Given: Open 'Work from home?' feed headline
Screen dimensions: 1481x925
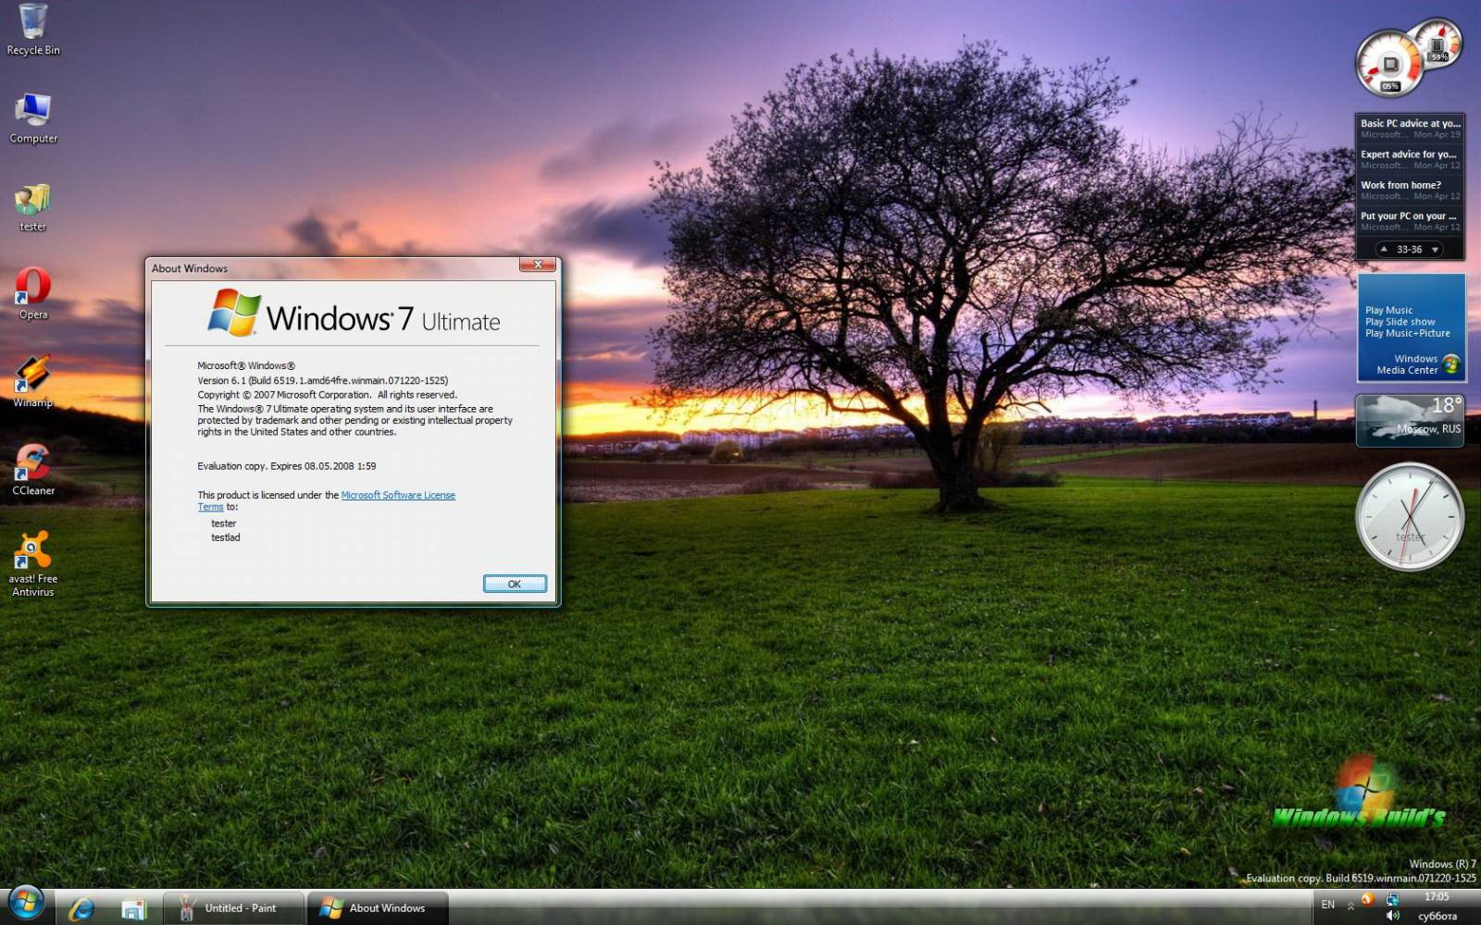Looking at the screenshot, I should click(x=1400, y=185).
